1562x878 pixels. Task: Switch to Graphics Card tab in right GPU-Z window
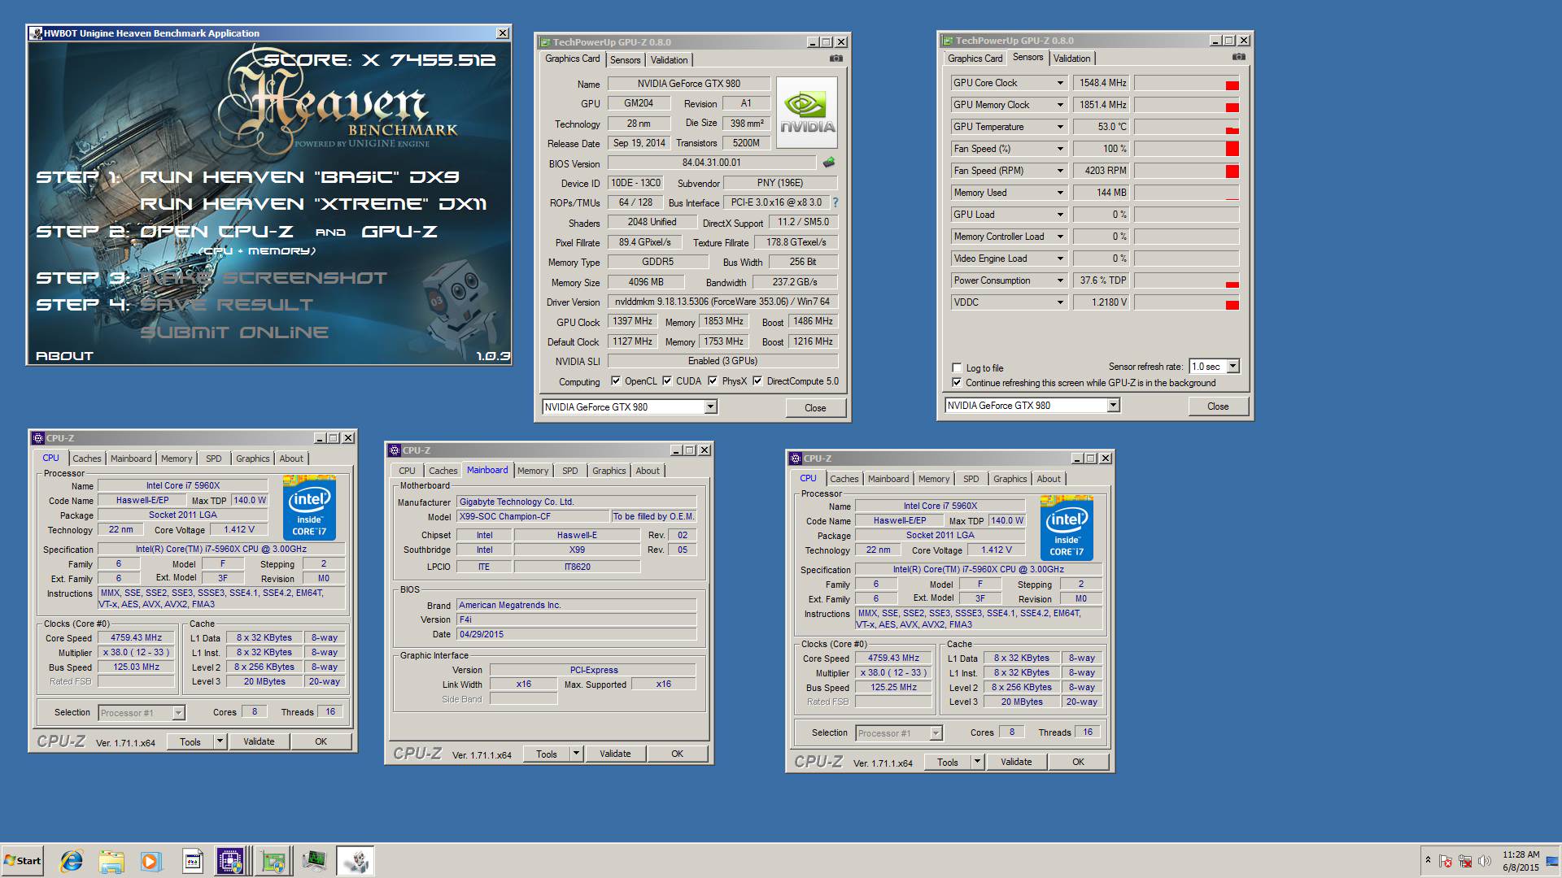975,58
